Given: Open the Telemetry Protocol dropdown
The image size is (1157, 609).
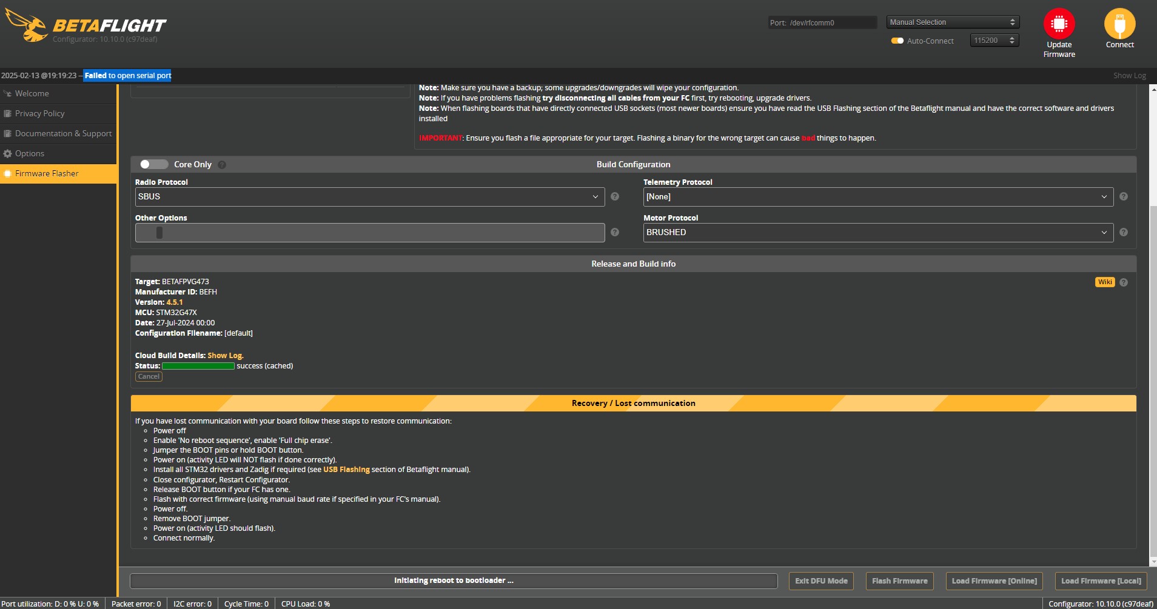Looking at the screenshot, I should coord(878,197).
